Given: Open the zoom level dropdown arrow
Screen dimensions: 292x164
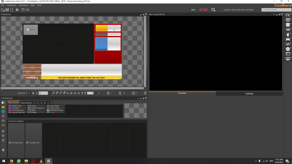Looking at the screenshot, I should pos(49,93).
